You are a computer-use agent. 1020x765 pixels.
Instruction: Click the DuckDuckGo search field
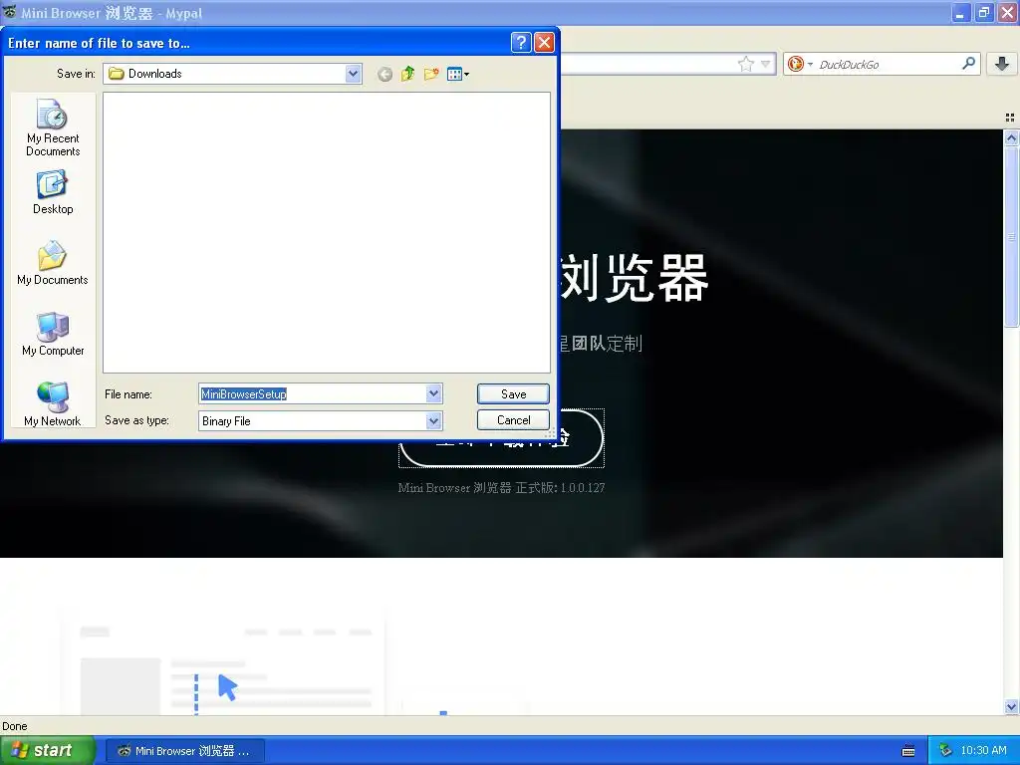tap(888, 65)
